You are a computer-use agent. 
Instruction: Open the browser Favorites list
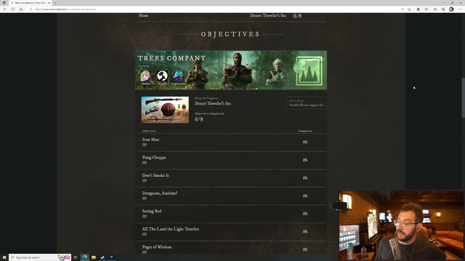(x=435, y=9)
